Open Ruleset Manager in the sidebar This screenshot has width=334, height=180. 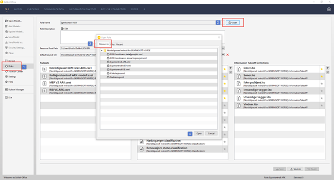(x=15, y=90)
